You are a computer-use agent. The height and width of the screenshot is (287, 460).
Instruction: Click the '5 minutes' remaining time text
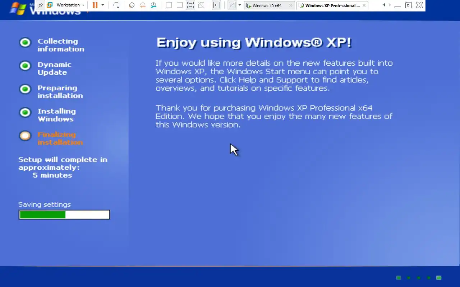click(52, 175)
